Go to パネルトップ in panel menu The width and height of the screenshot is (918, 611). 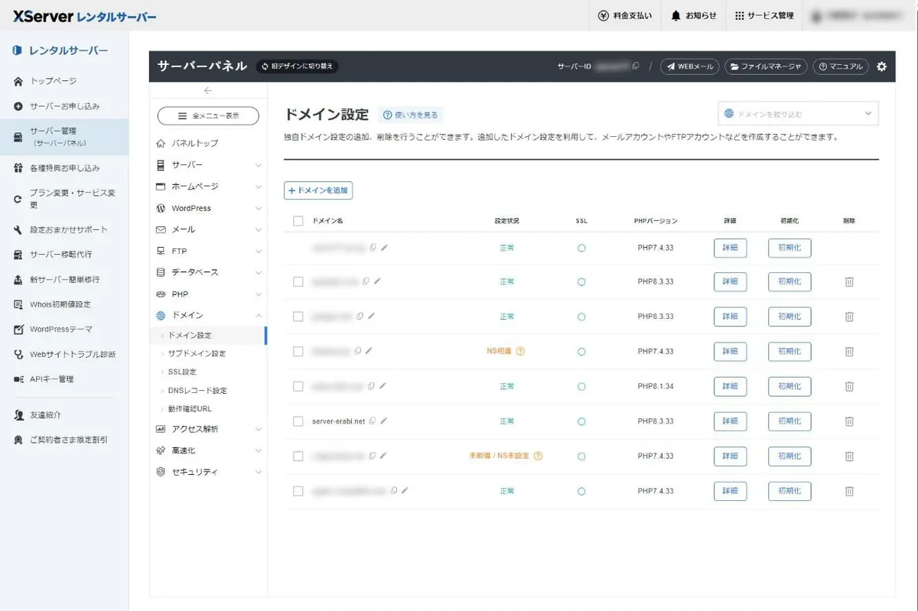point(194,144)
